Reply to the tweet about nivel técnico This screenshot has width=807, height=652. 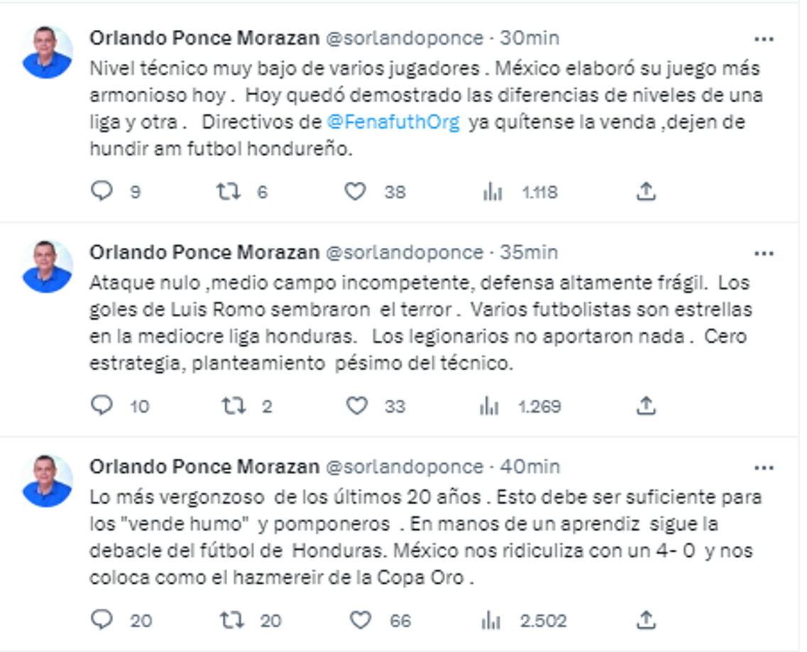[x=104, y=190]
